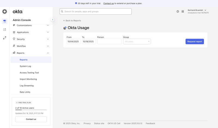
Task: Collapse sidebar with the chevron button
Action: [53, 20]
